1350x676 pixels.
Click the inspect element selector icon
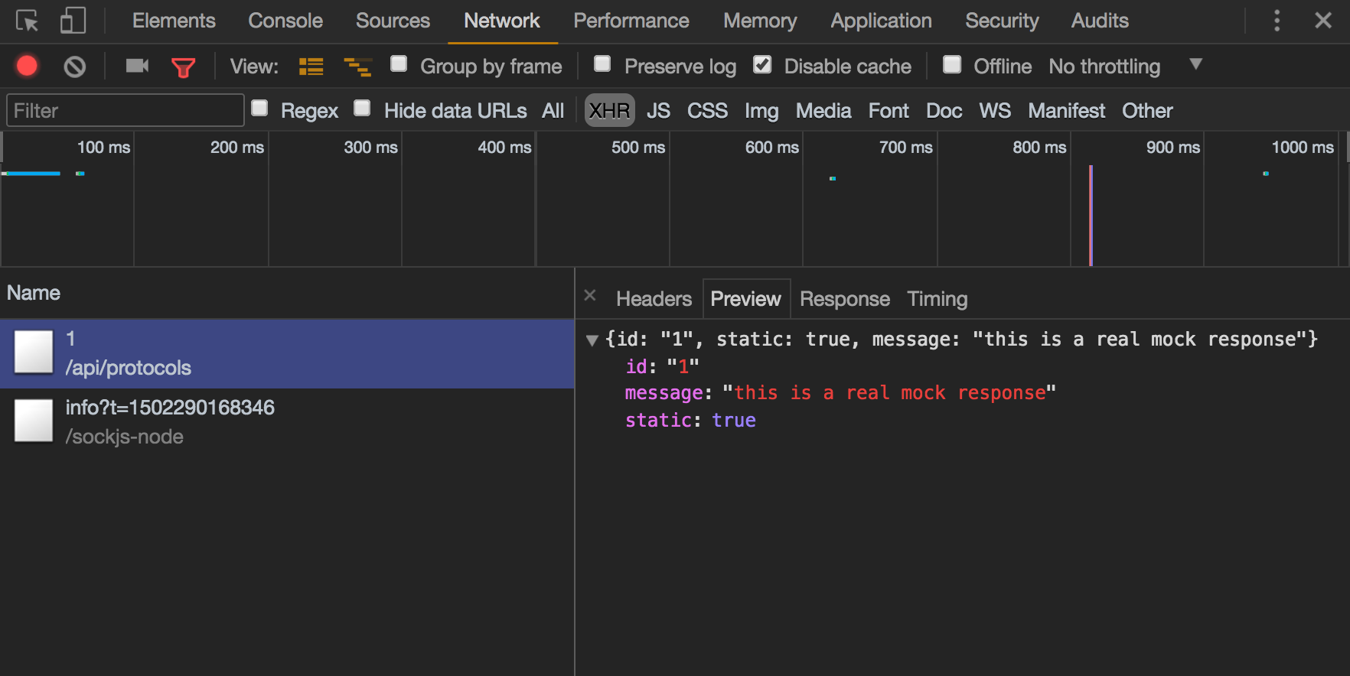coord(27,21)
